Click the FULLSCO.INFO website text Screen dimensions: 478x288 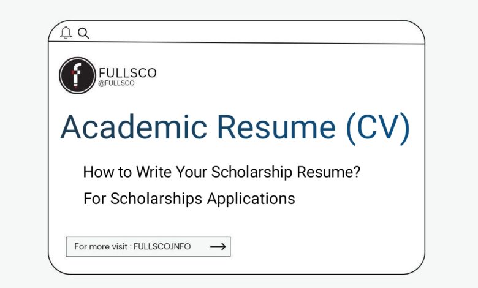pyautogui.click(x=162, y=246)
